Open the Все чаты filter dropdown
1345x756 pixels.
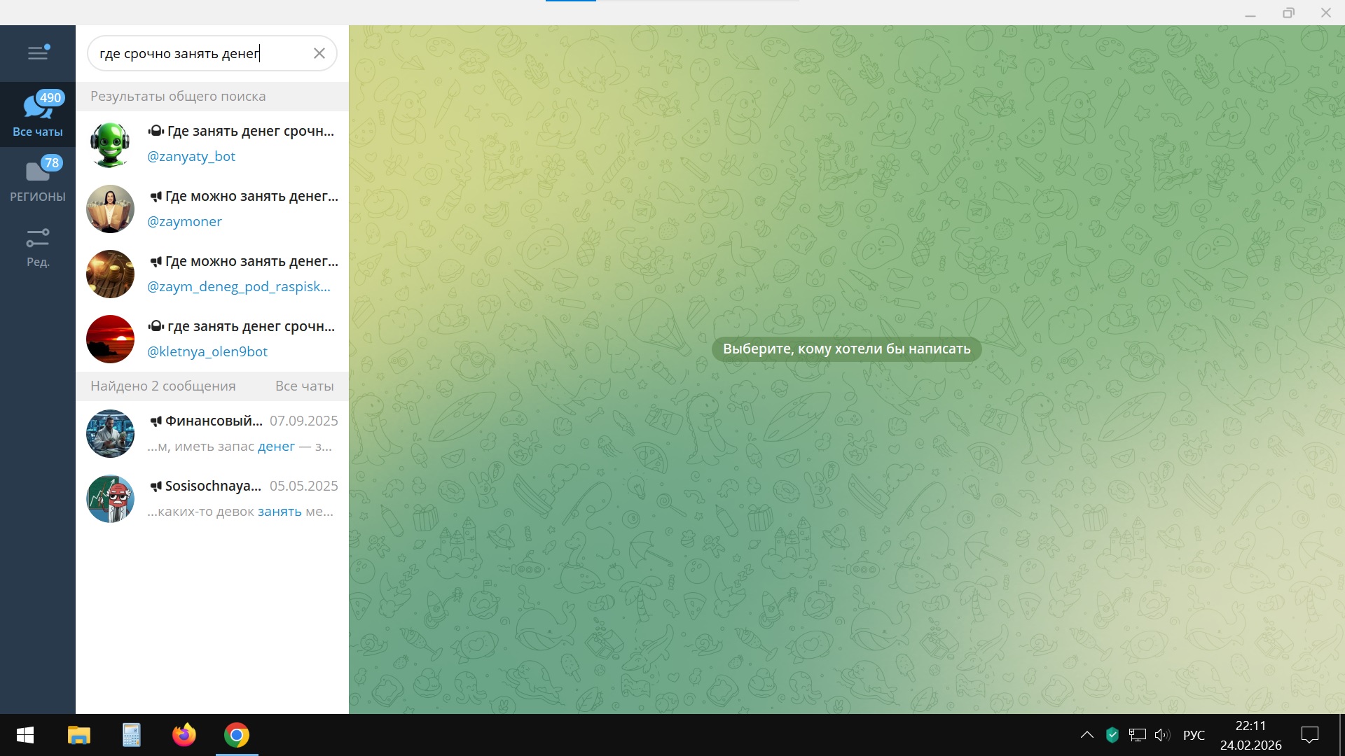coord(304,386)
